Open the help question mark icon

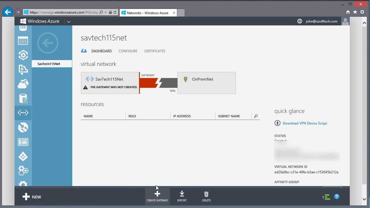pos(337,197)
